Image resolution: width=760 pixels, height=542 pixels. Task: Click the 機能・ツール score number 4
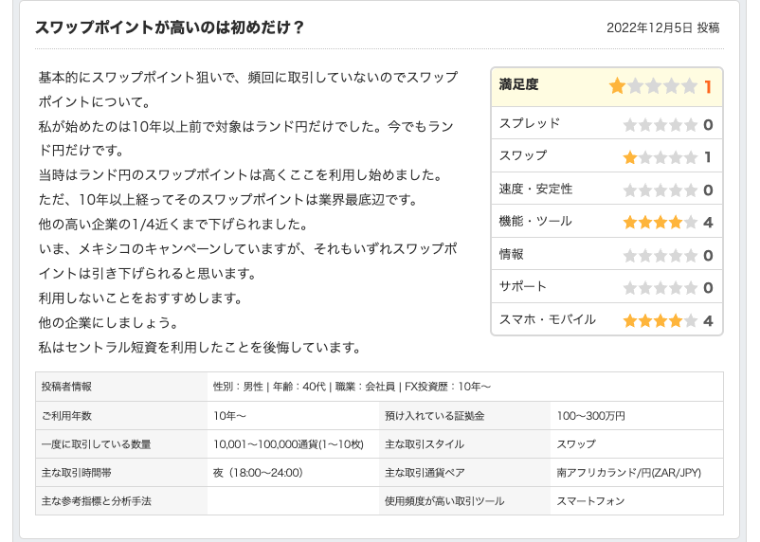(708, 223)
